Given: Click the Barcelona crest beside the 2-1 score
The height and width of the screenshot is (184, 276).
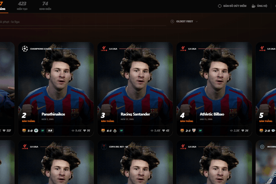Looking at the screenshot, I should click(x=182, y=130).
